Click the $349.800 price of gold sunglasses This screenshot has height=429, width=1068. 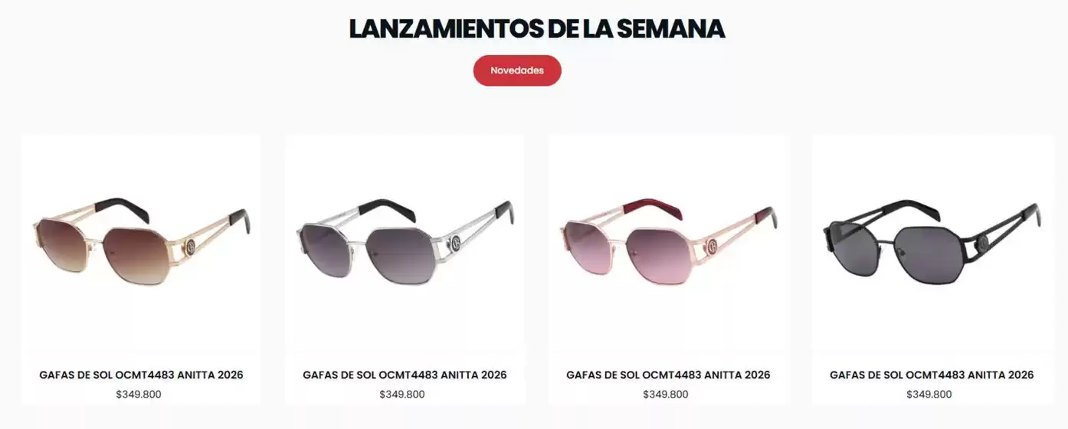tap(139, 395)
